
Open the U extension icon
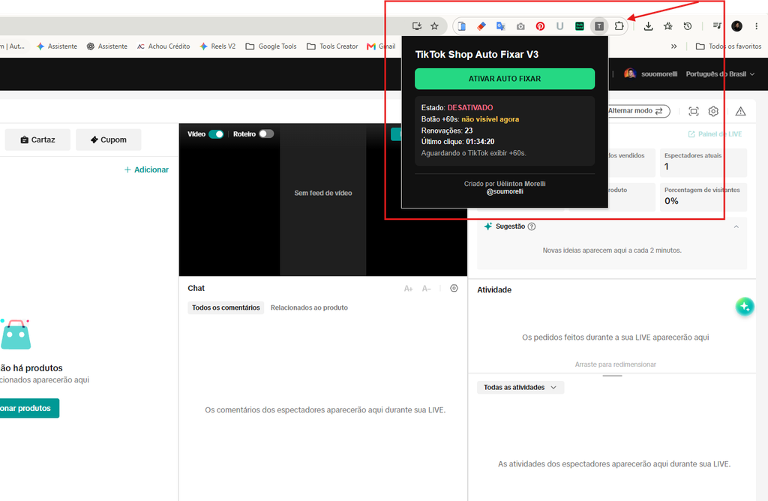point(559,26)
